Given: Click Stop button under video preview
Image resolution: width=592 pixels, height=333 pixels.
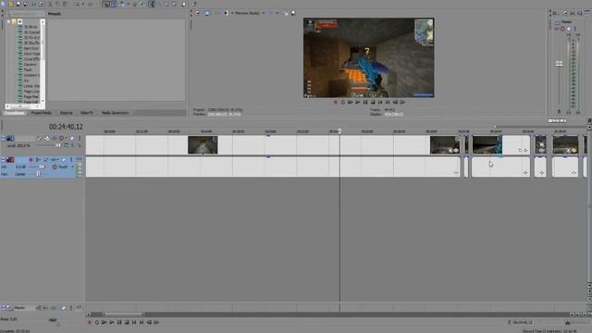Looking at the screenshot, I should pyautogui.click(x=373, y=102).
